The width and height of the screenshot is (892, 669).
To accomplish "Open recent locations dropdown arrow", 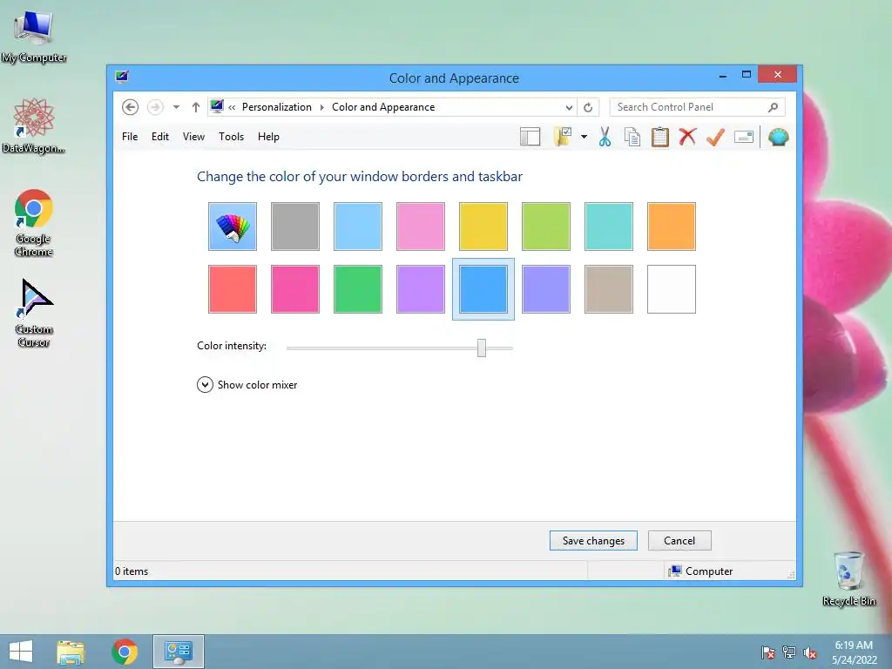I will click(176, 107).
